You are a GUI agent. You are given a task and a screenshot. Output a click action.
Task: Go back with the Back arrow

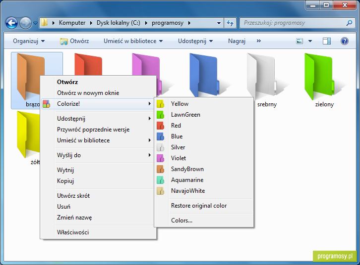[x=11, y=23]
